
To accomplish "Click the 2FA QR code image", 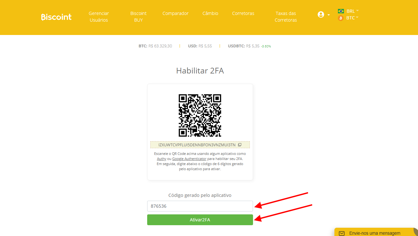I will click(200, 115).
